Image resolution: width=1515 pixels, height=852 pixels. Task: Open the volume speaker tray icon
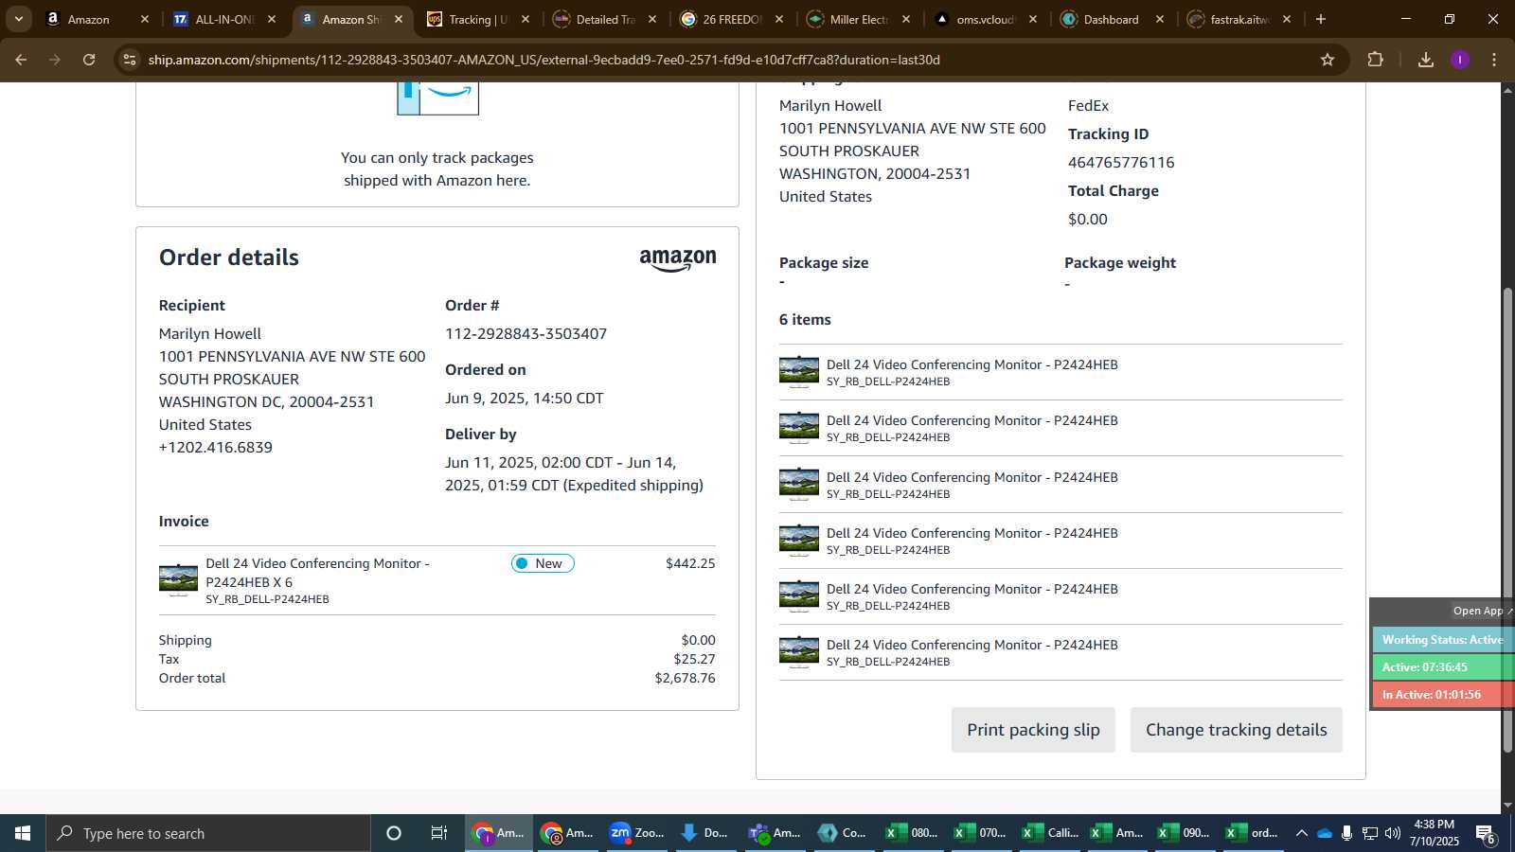point(1392,833)
